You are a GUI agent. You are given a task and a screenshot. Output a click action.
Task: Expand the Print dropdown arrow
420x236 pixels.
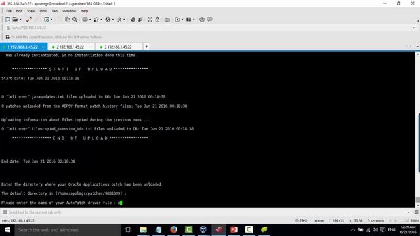tap(90, 20)
